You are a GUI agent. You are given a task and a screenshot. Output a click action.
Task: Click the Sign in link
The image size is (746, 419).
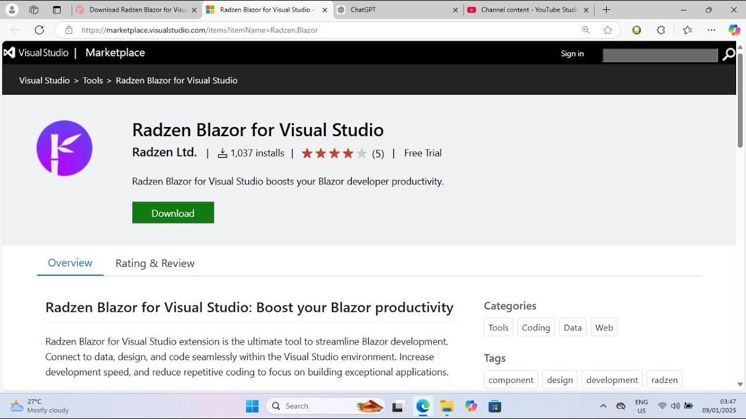tap(572, 54)
